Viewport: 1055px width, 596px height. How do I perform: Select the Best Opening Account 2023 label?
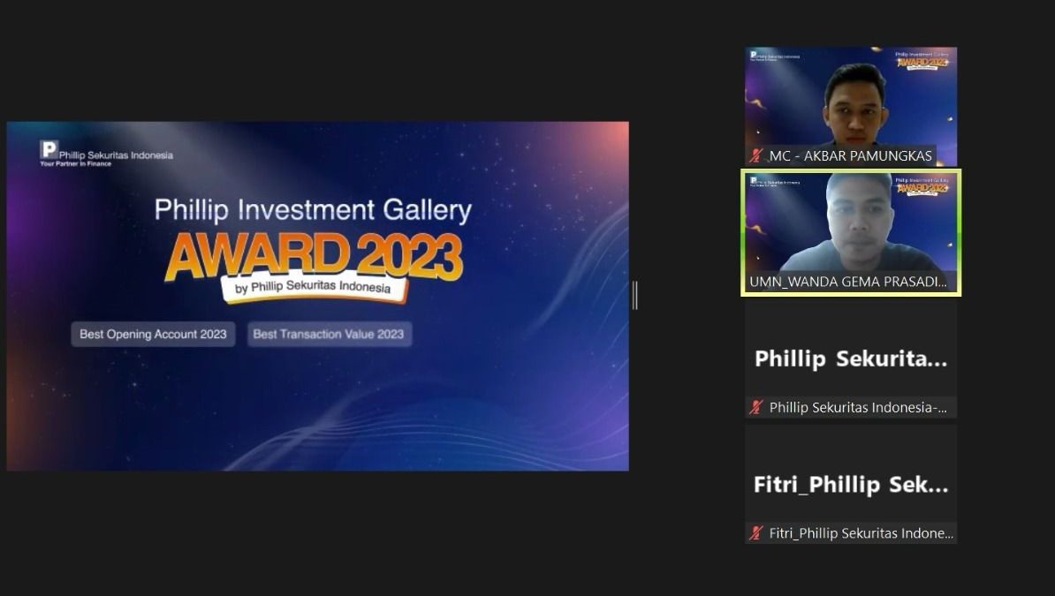tap(154, 335)
